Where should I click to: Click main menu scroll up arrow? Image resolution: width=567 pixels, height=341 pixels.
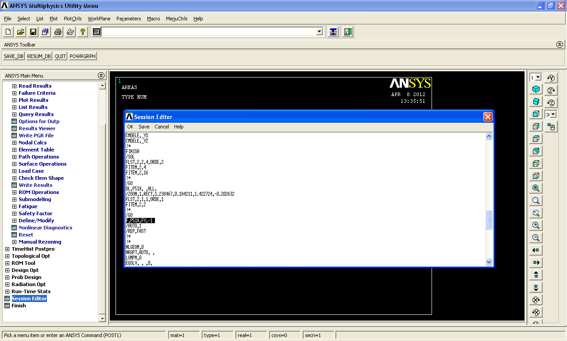(x=103, y=85)
